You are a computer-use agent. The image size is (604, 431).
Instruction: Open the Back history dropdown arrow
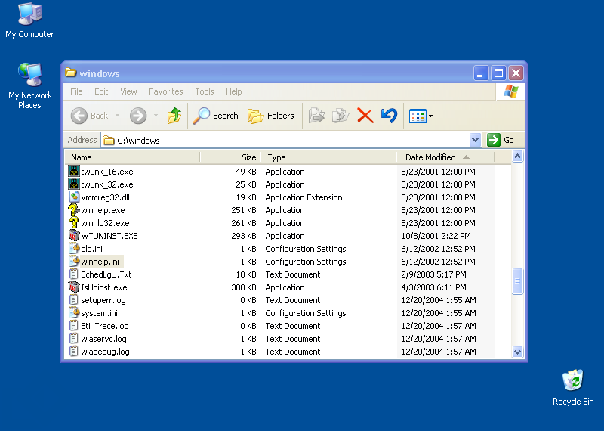(x=118, y=116)
